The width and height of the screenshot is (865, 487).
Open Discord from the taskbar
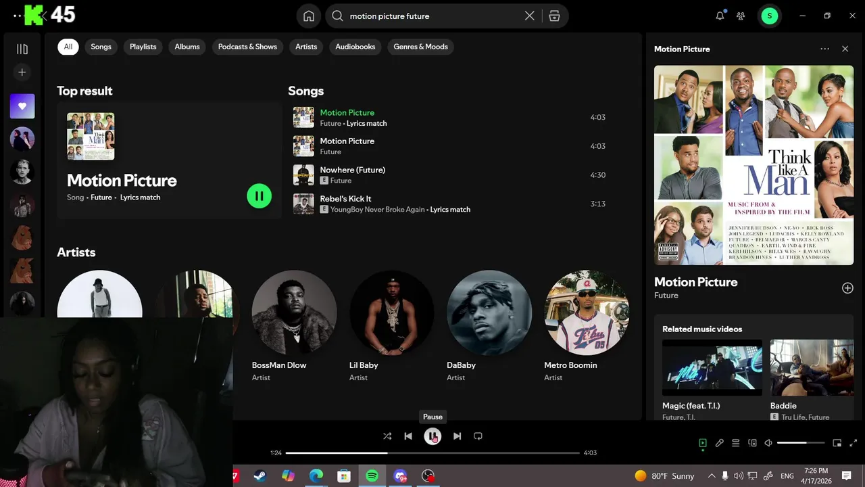(x=400, y=476)
